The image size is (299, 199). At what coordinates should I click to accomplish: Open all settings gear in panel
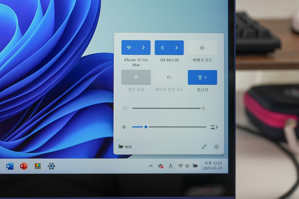click(x=216, y=147)
